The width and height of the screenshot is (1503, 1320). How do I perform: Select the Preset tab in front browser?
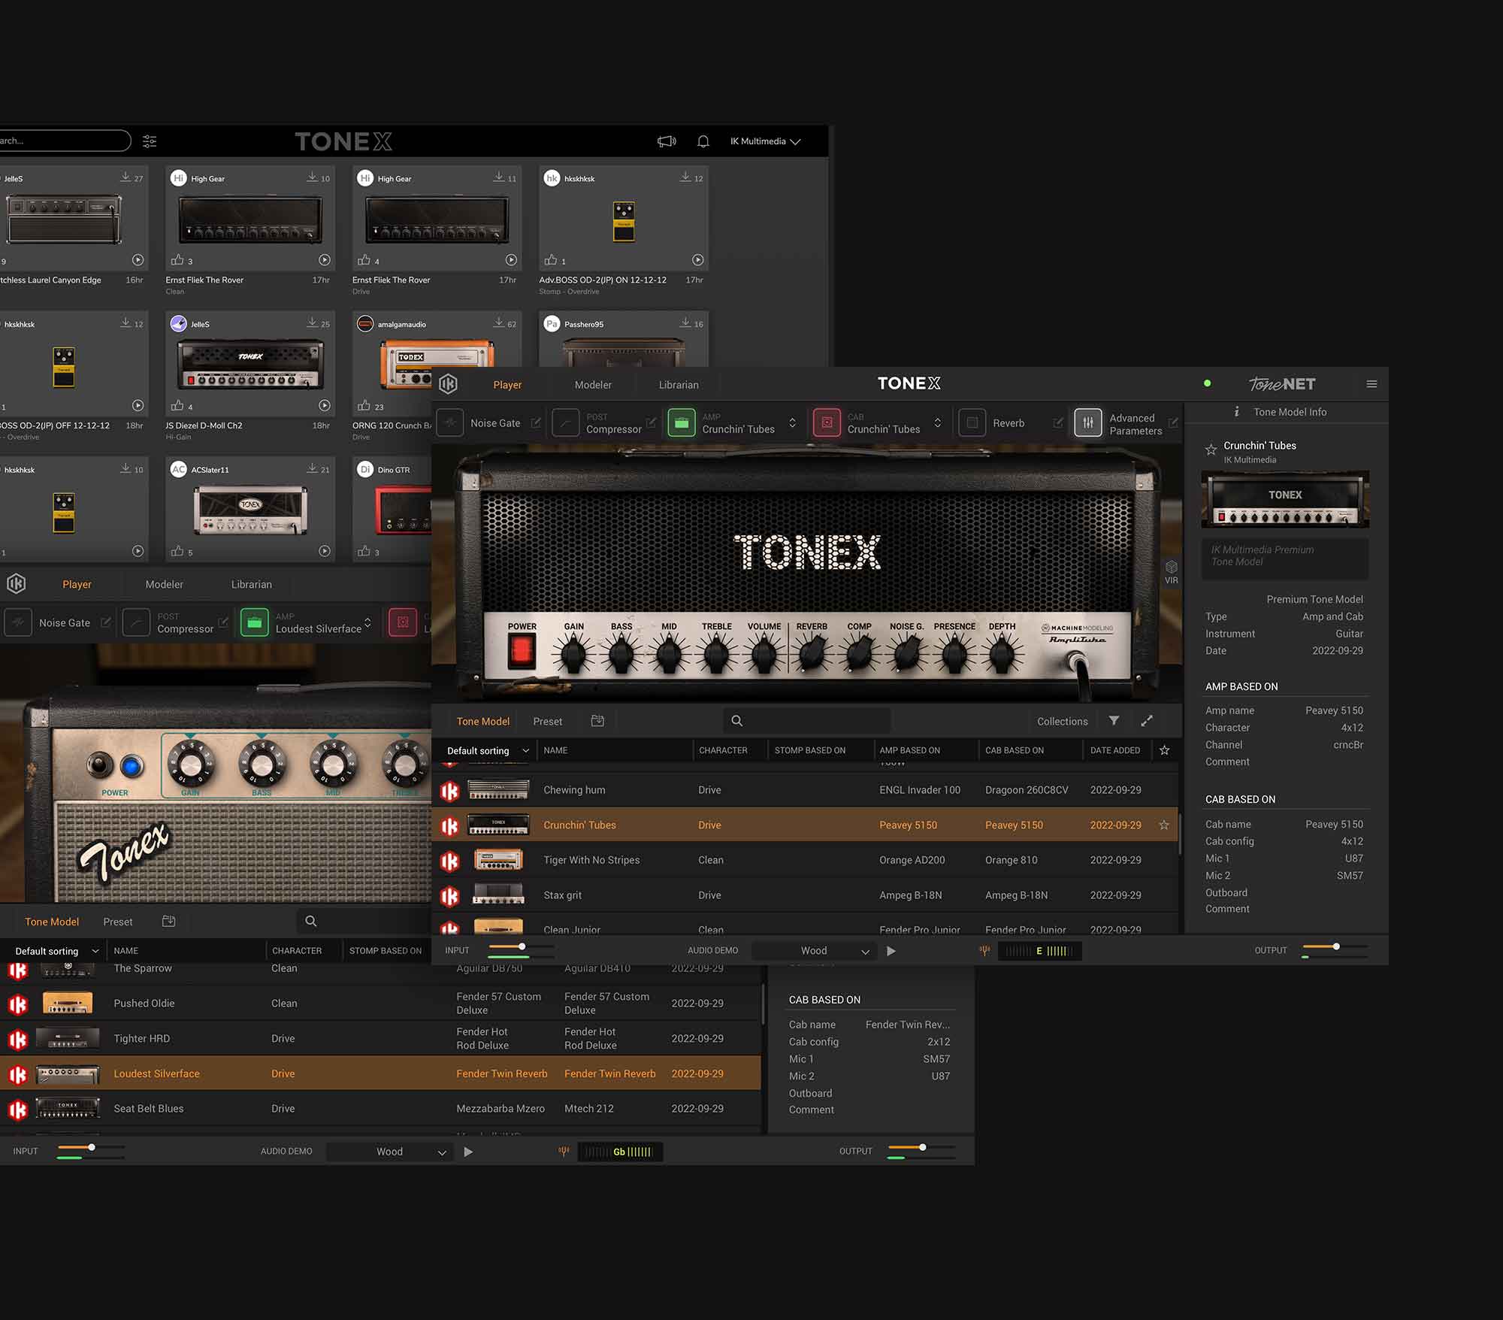547,722
